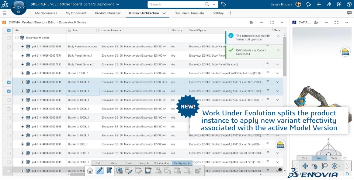Select the Pan tool in CATIA viewer
Image resolution: width=354 pixels, height=180 pixels.
pos(305,166)
